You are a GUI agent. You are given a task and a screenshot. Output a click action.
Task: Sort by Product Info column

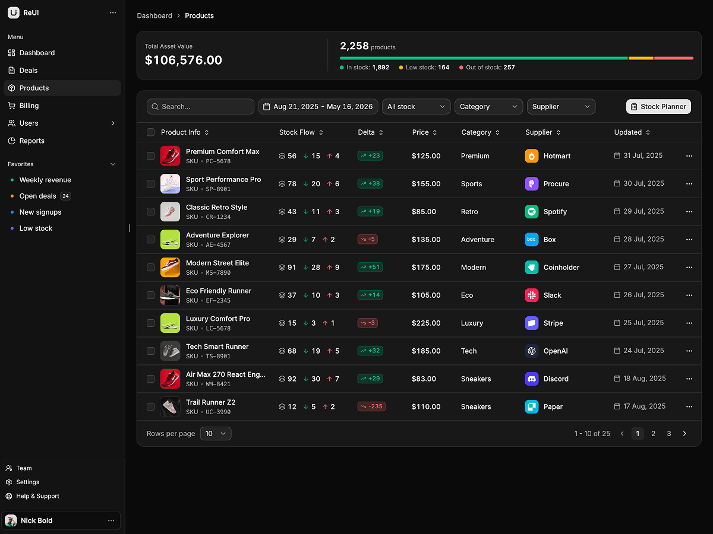[185, 132]
